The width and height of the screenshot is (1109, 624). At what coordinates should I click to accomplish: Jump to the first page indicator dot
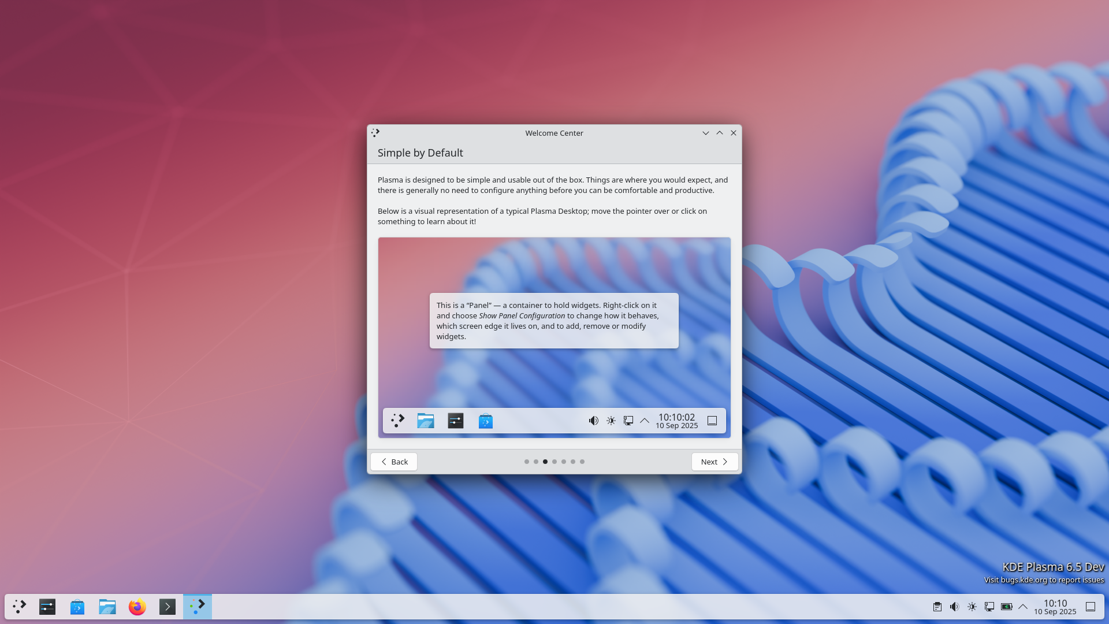point(527,462)
